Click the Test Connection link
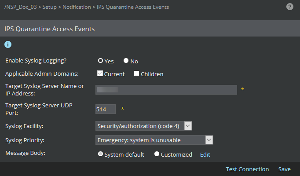The width and height of the screenshot is (300, 176). coord(247,169)
